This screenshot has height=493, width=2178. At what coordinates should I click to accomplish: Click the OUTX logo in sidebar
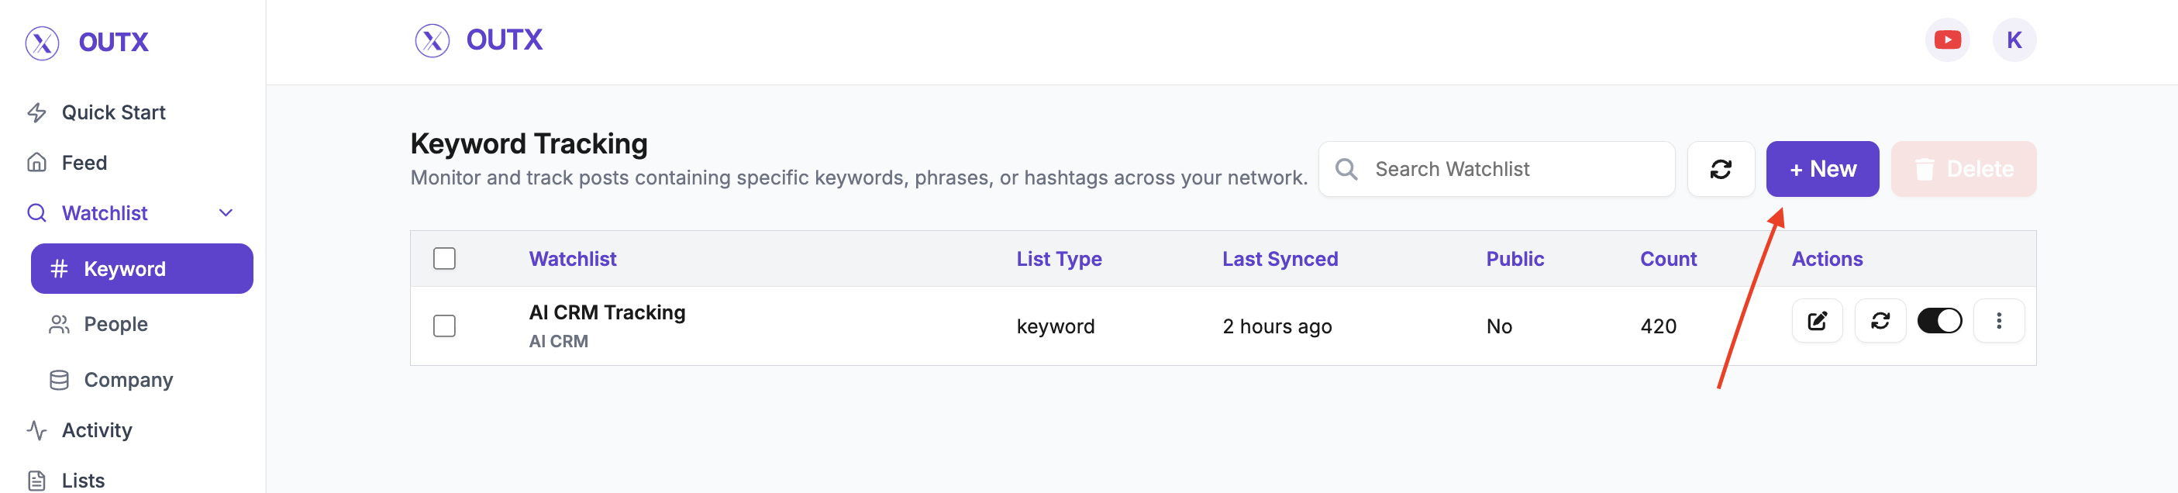(87, 43)
